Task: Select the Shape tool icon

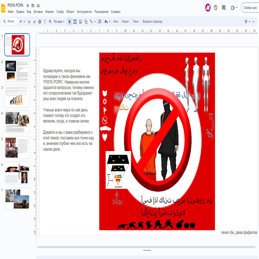Action: point(86,22)
